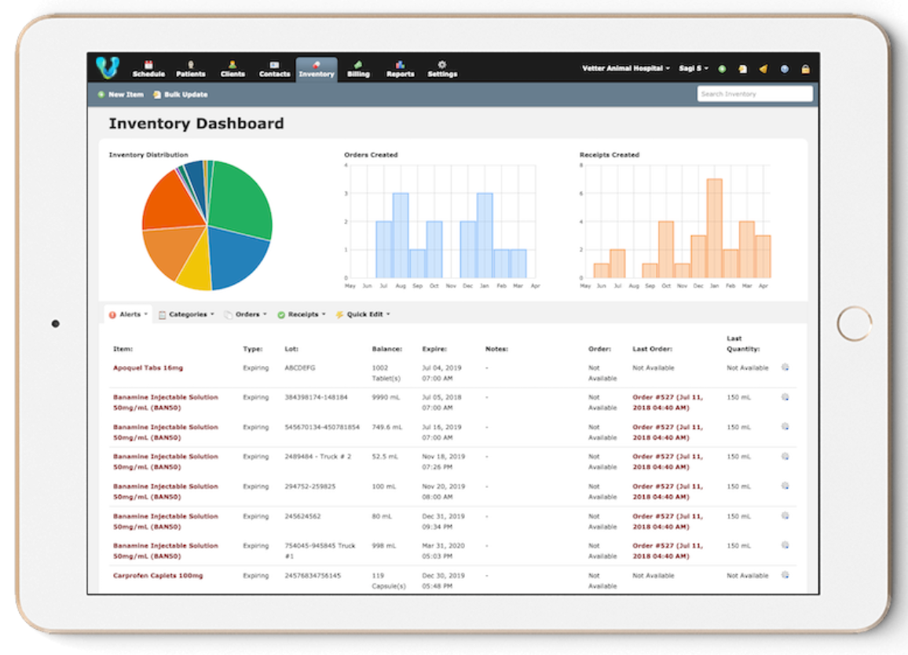Open the Vetter Animal Hospital dropdown
Image resolution: width=908 pixels, height=655 pixels.
[x=624, y=68]
